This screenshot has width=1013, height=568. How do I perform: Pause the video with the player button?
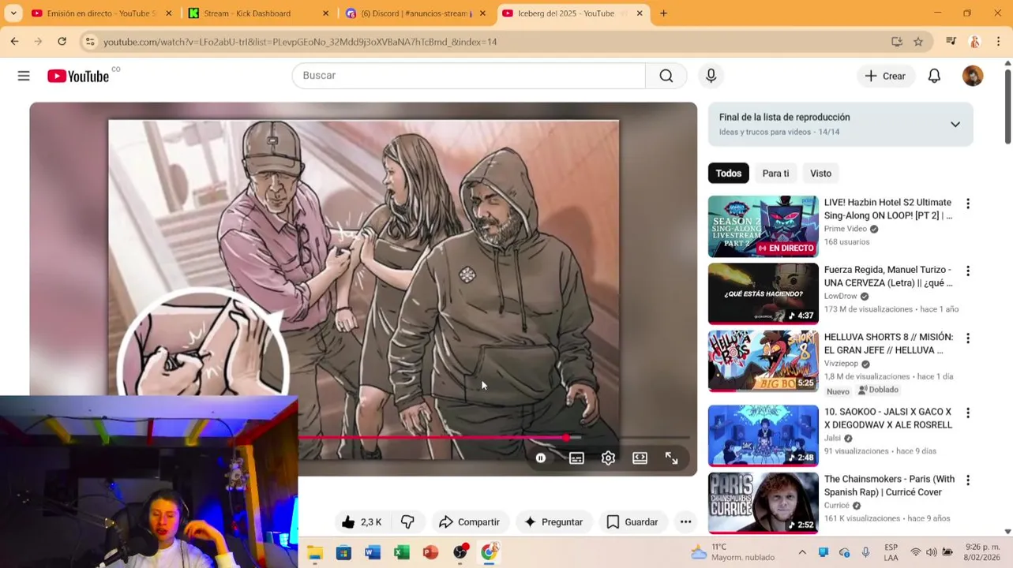point(541,458)
